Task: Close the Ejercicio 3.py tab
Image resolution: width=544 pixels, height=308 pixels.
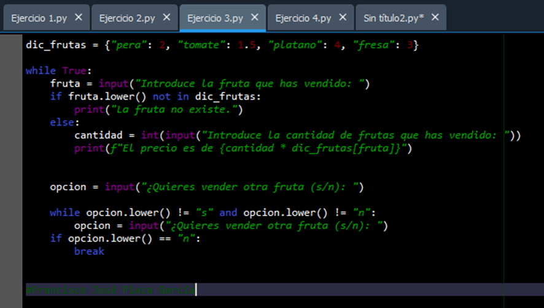Action: coord(255,18)
